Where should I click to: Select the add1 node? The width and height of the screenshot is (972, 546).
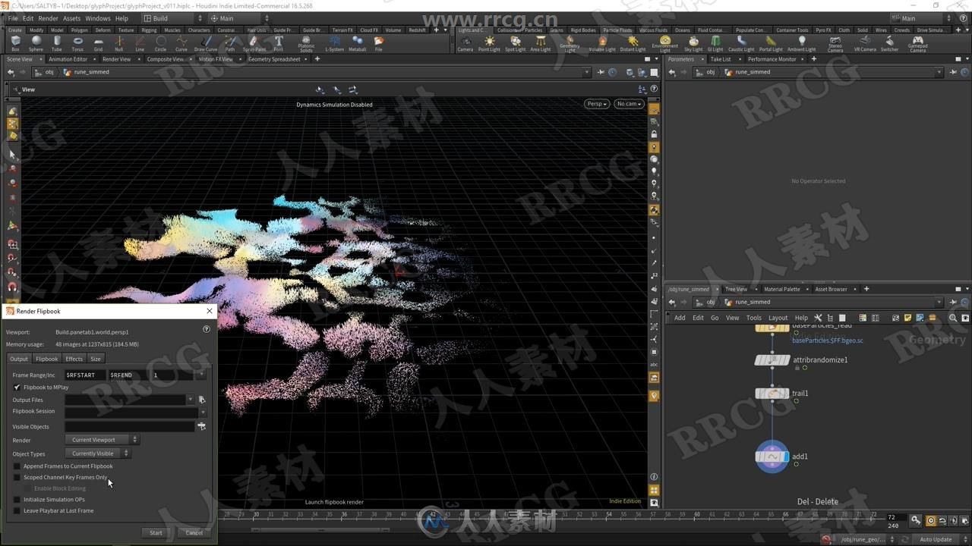[x=772, y=457]
